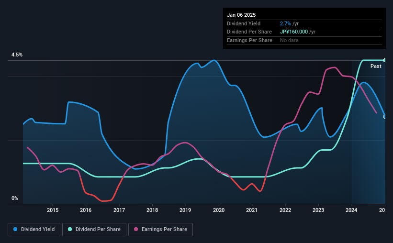Viewport: 393px width, 243px height.
Task: Click the teal dividend per share endpoint marker
Action: coord(384,60)
